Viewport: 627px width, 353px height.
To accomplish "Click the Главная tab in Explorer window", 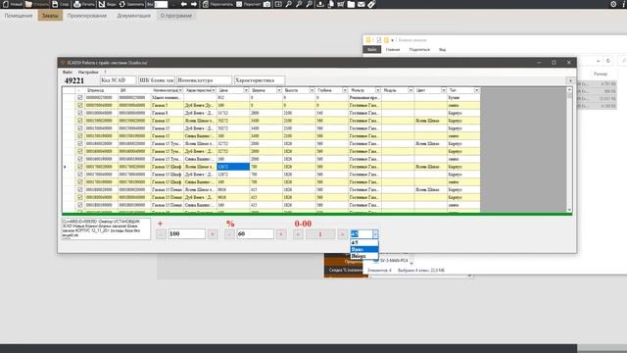I will [393, 50].
